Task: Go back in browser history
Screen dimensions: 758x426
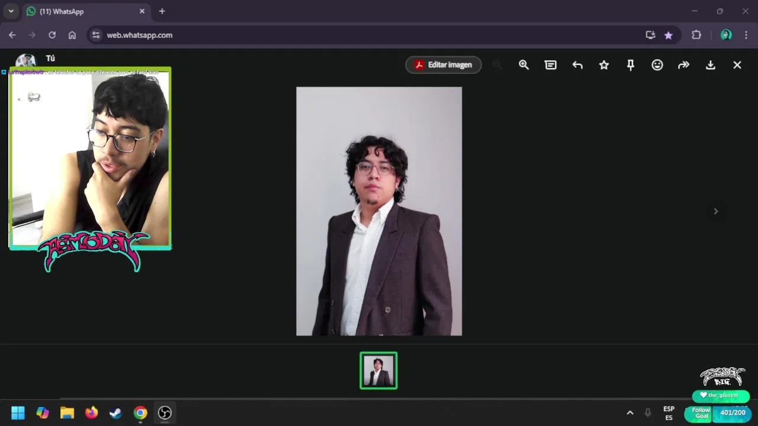Action: (12, 35)
